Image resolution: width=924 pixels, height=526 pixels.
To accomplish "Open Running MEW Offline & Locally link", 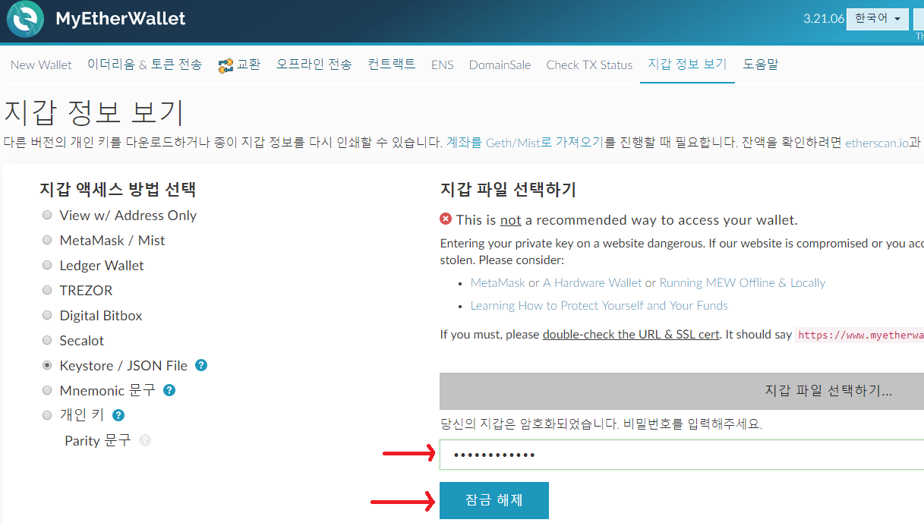I will click(x=743, y=282).
